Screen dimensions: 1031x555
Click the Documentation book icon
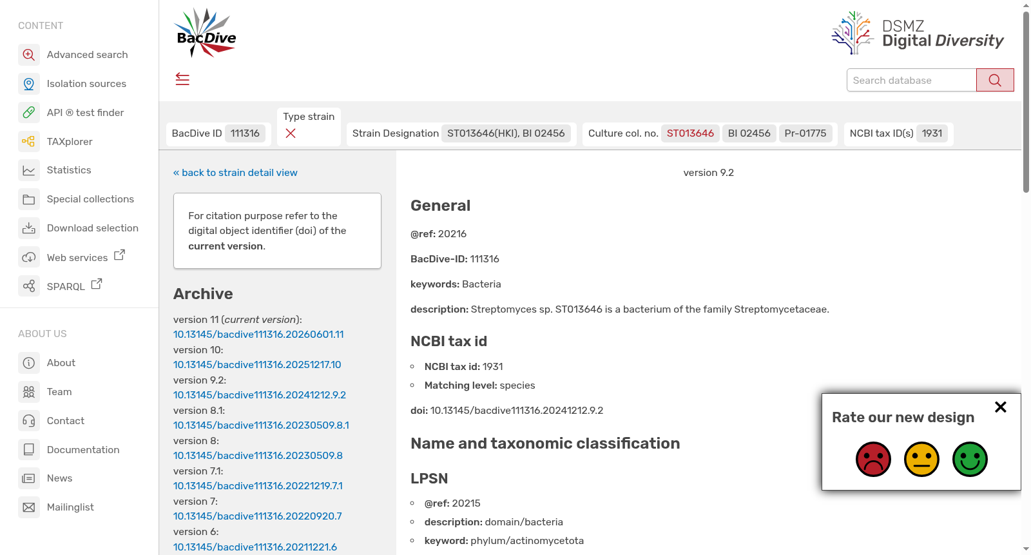(29, 449)
